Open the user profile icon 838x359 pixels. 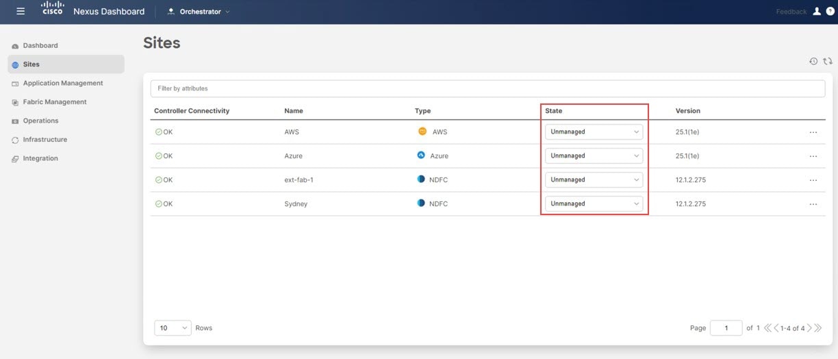coord(817,12)
